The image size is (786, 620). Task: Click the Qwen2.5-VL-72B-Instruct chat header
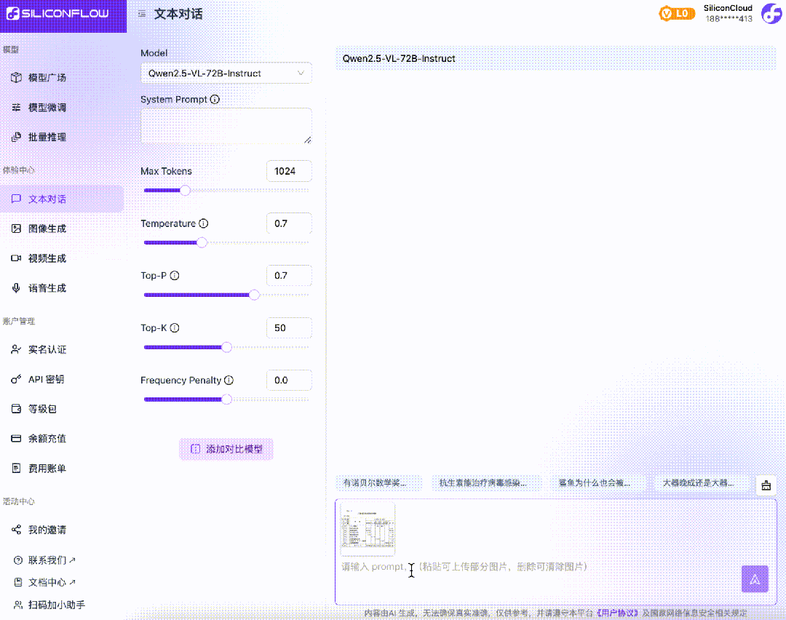(x=555, y=59)
